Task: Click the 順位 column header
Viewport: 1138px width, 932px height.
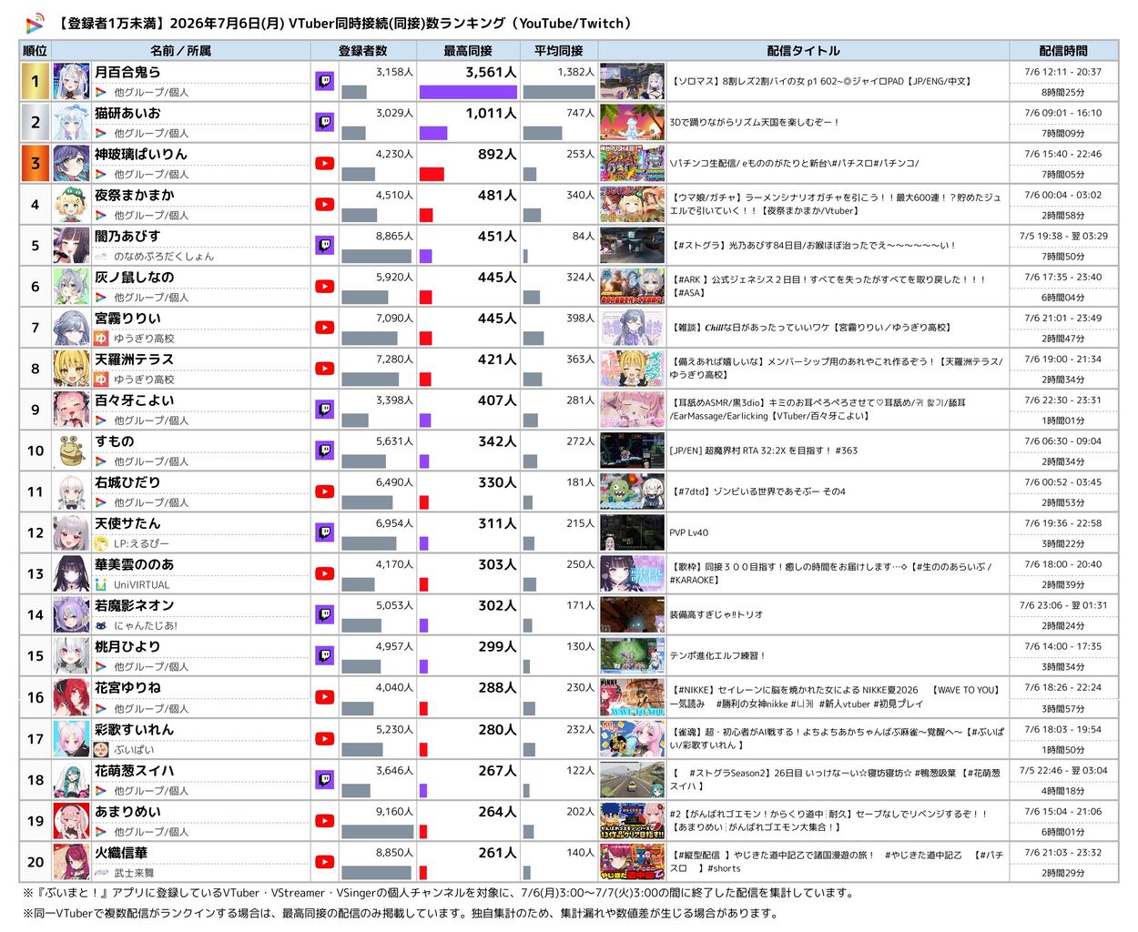Action: tap(35, 51)
